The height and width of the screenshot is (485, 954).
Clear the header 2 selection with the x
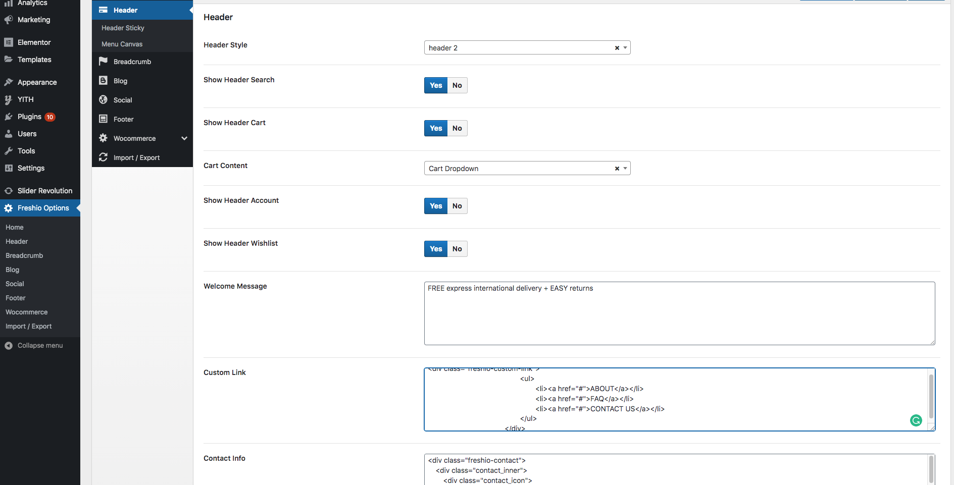[617, 48]
